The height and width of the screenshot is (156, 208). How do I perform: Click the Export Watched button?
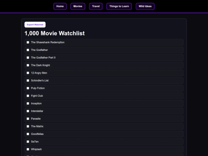pos(35,25)
